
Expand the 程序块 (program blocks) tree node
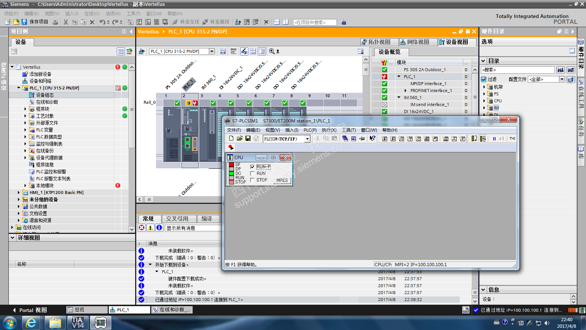point(25,109)
